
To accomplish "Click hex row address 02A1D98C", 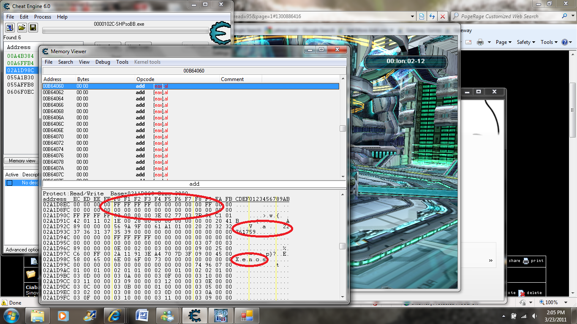I will tap(57, 259).
